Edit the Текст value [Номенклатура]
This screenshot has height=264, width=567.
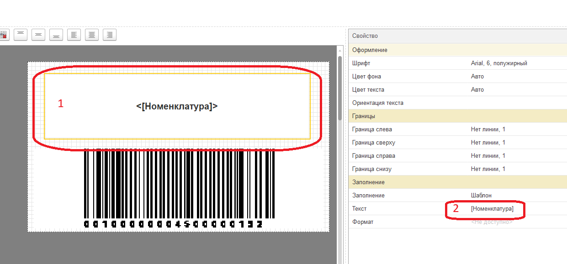coord(492,209)
